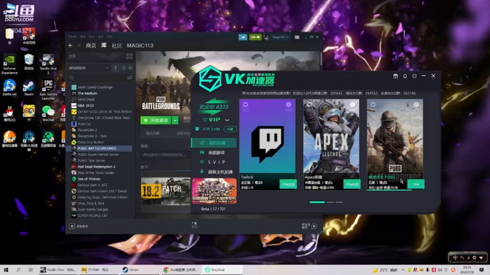Open the gift box icon in VK加速器
Viewport: 490px width, 275px height.
click(x=395, y=76)
